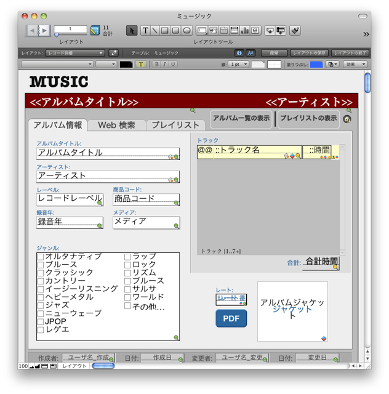Select the Rectangle tool
This screenshot has height=394, width=389.
165,31
